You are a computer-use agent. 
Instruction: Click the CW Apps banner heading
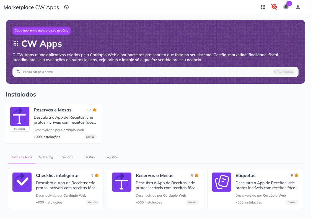point(42,44)
